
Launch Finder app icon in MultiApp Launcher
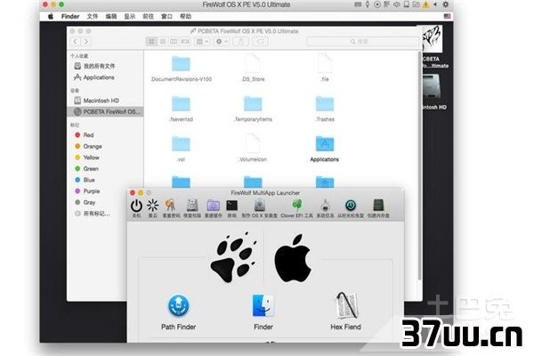pos(263,305)
